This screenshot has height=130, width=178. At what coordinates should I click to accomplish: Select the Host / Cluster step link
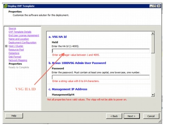pyautogui.click(x=16, y=46)
